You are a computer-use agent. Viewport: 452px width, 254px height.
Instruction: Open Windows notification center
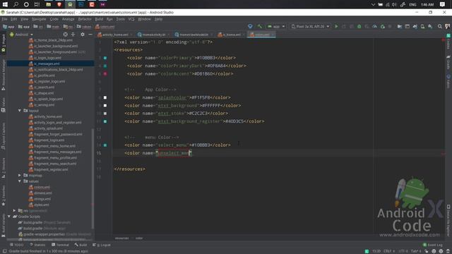point(442,4)
